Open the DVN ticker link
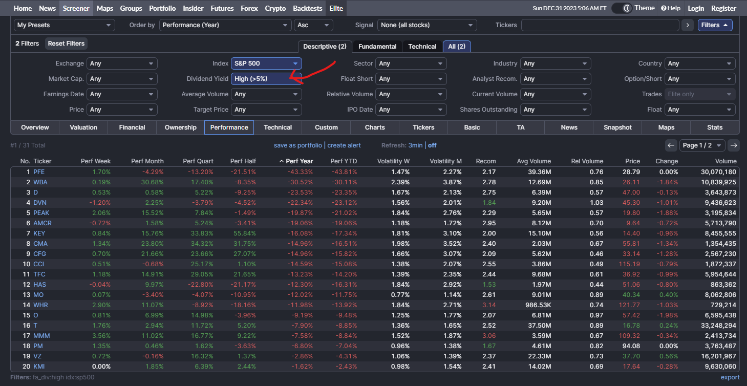The width and height of the screenshot is (747, 386). click(40, 203)
